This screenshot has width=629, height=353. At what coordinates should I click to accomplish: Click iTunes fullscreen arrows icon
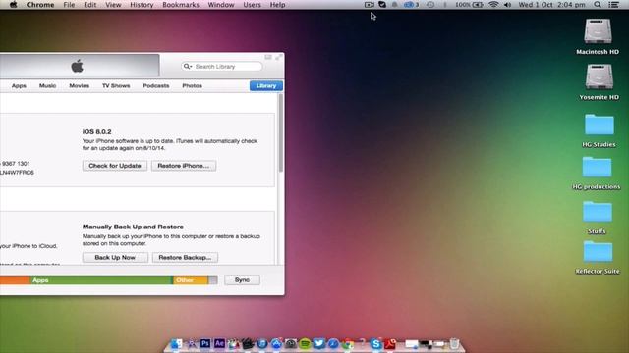[278, 58]
